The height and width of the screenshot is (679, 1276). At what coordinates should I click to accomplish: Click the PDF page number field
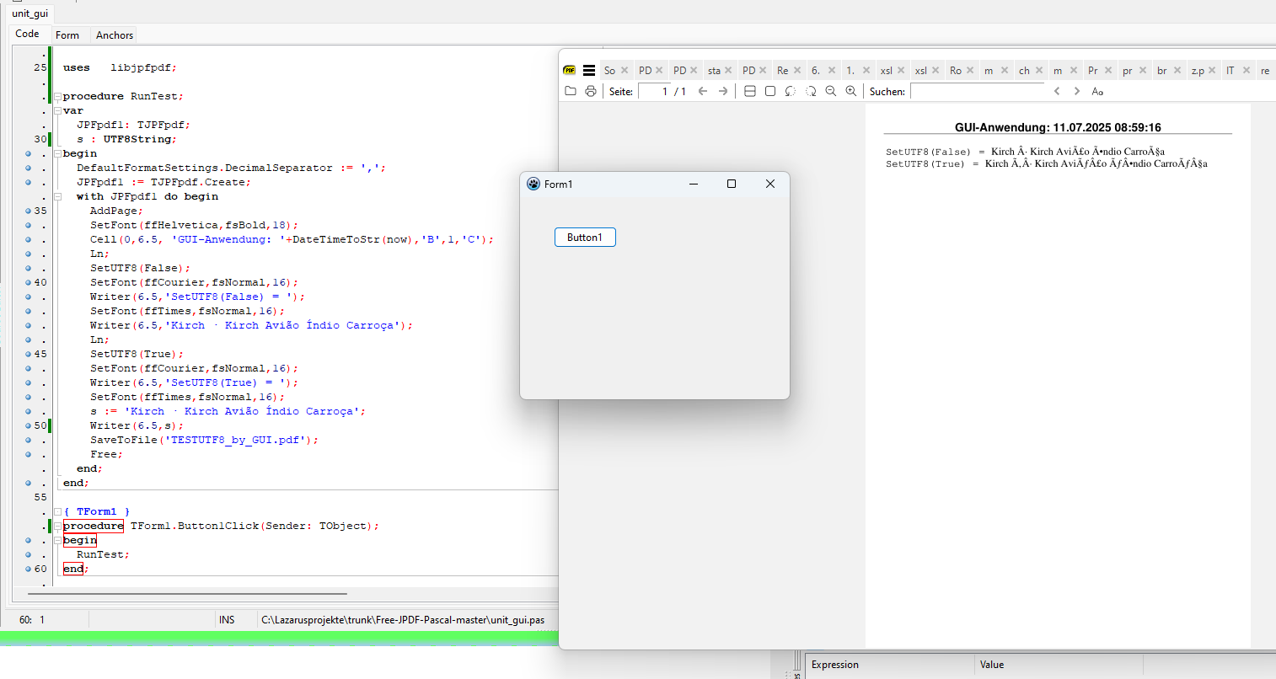[654, 91]
